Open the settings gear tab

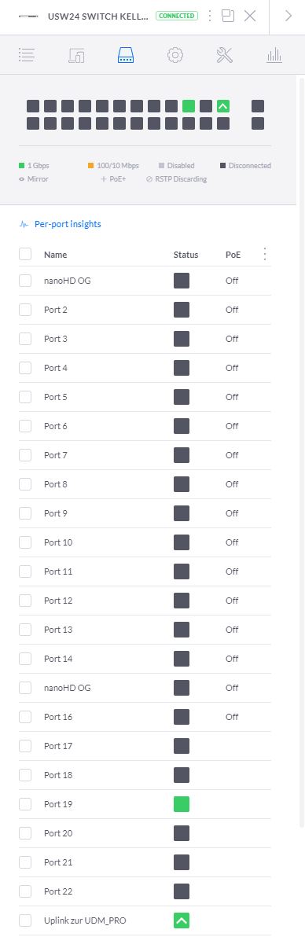[x=175, y=56]
